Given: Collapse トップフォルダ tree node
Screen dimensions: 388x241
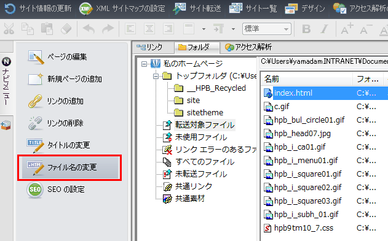Looking at the screenshot, I should point(156,76).
